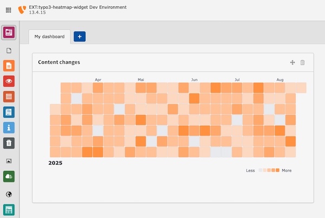Click the darkest orange swatch in legend
Image resolution: width=325 pixels, height=218 pixels.
click(278, 170)
